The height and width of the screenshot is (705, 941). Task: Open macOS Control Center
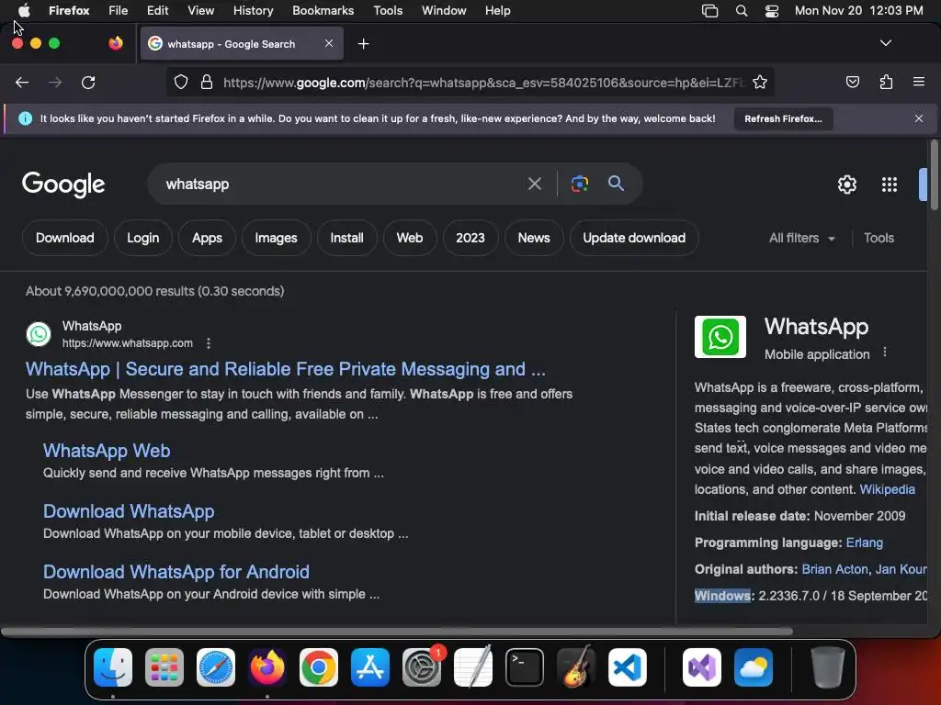click(772, 11)
